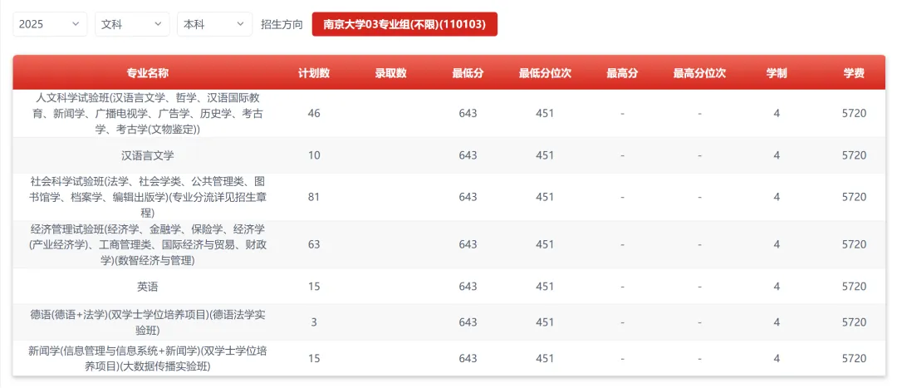Click duration 4 in the 新闻学 row
The image size is (897, 388).
pyautogui.click(x=777, y=358)
